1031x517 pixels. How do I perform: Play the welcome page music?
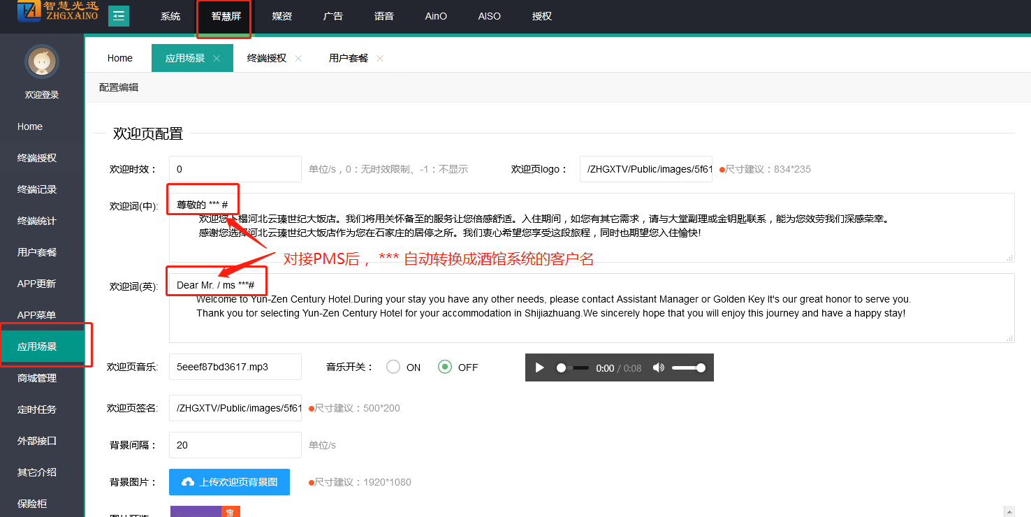coord(539,367)
